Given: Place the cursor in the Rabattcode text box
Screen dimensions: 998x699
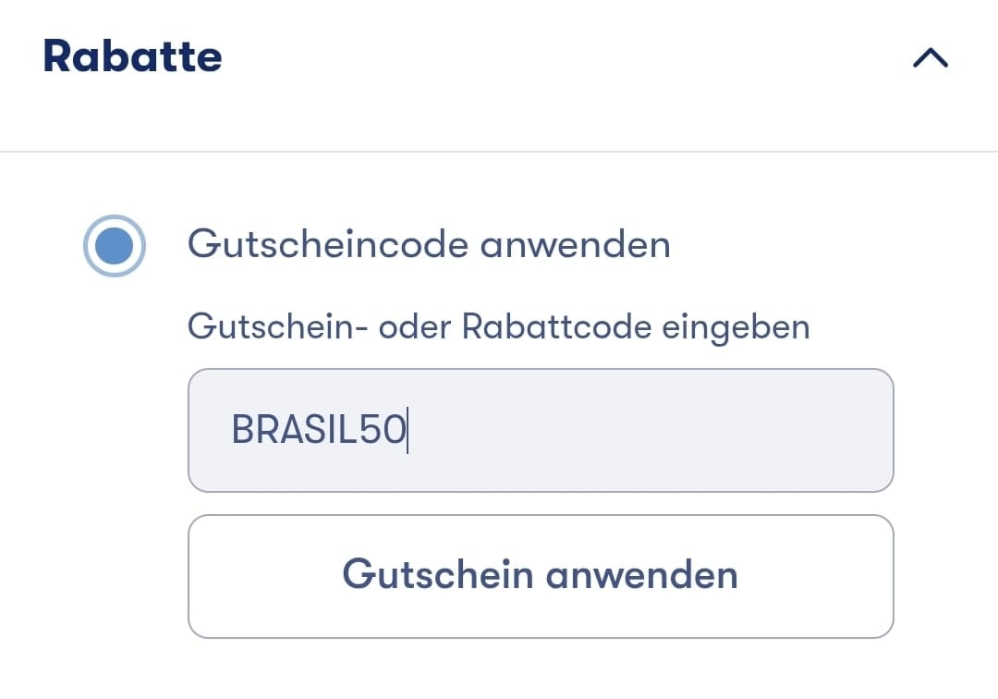Looking at the screenshot, I should pyautogui.click(x=647, y=431).
